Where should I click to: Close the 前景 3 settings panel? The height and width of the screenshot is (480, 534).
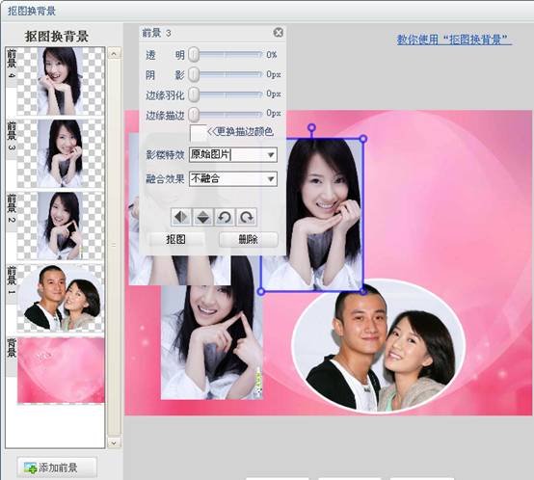279,33
